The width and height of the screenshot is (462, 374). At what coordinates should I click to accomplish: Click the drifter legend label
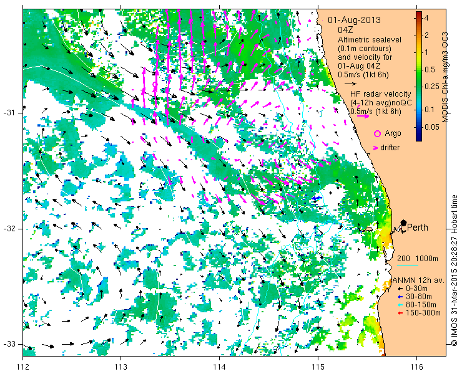[390, 148]
